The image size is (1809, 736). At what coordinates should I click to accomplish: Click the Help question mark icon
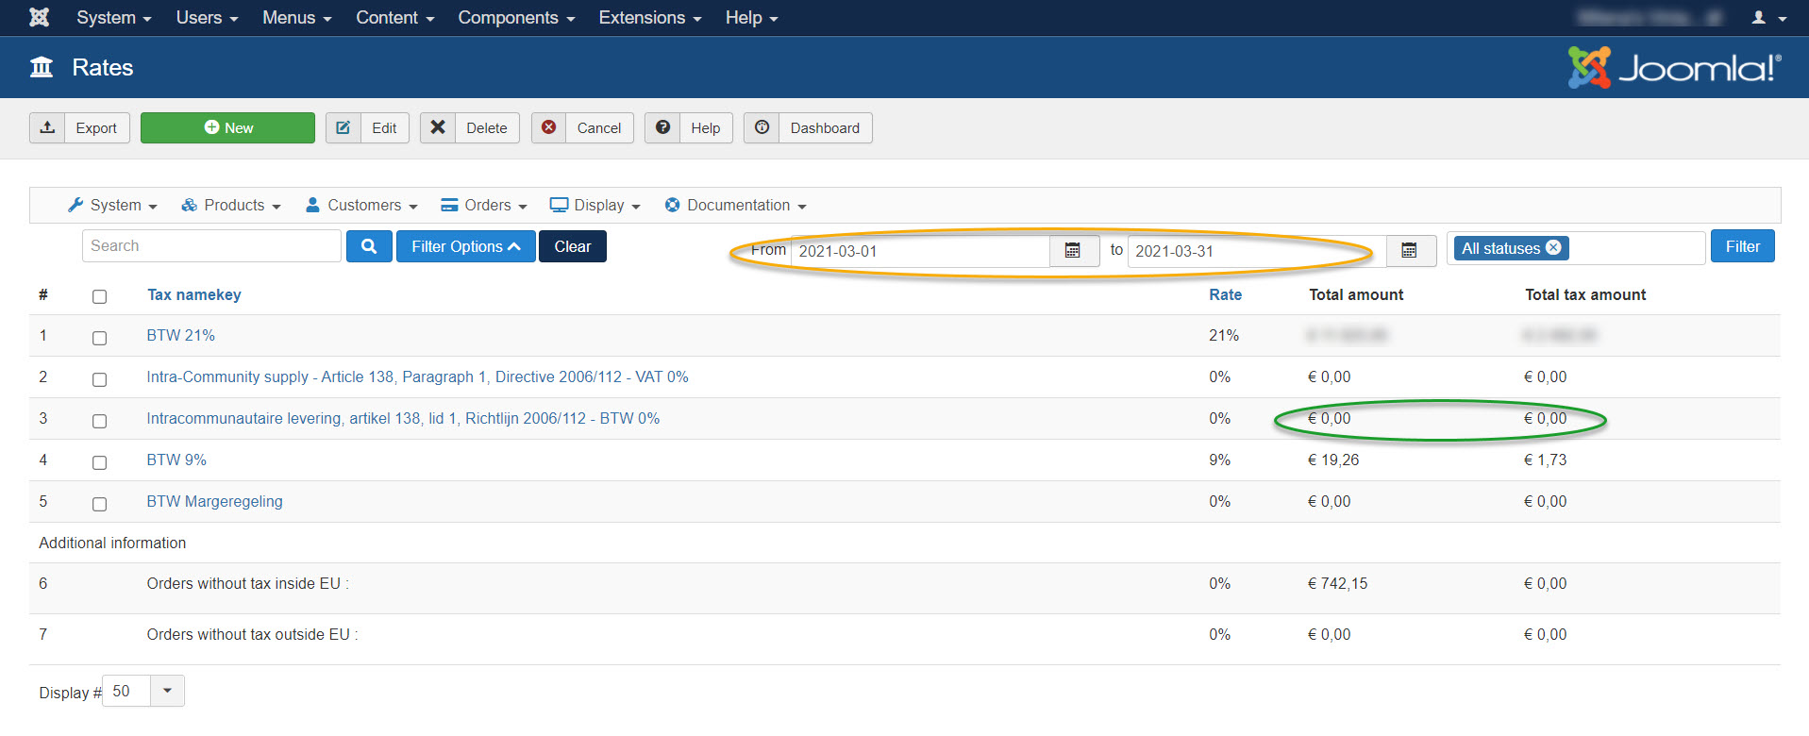pos(662,127)
